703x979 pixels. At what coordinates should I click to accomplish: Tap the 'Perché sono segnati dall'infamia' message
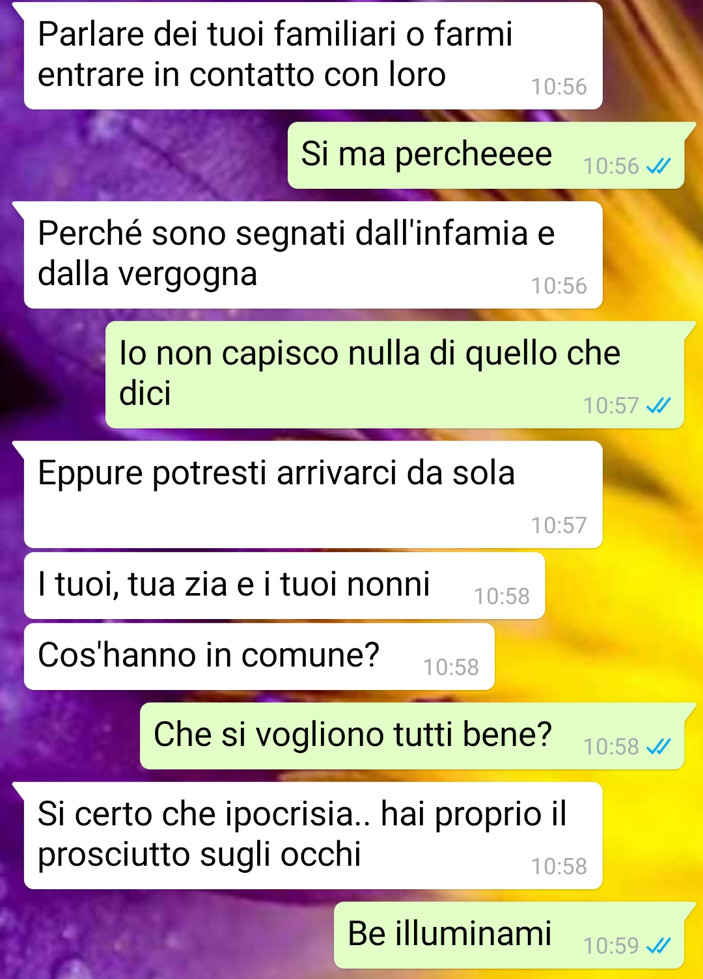pos(313,255)
